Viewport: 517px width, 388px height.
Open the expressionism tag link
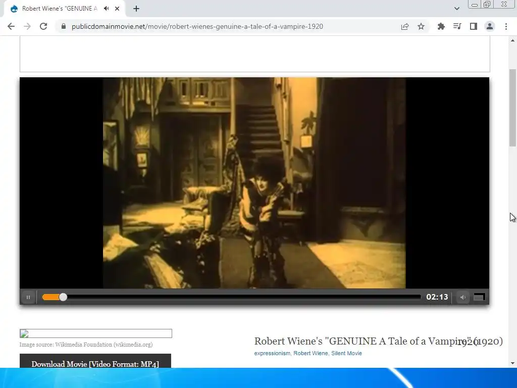272,353
